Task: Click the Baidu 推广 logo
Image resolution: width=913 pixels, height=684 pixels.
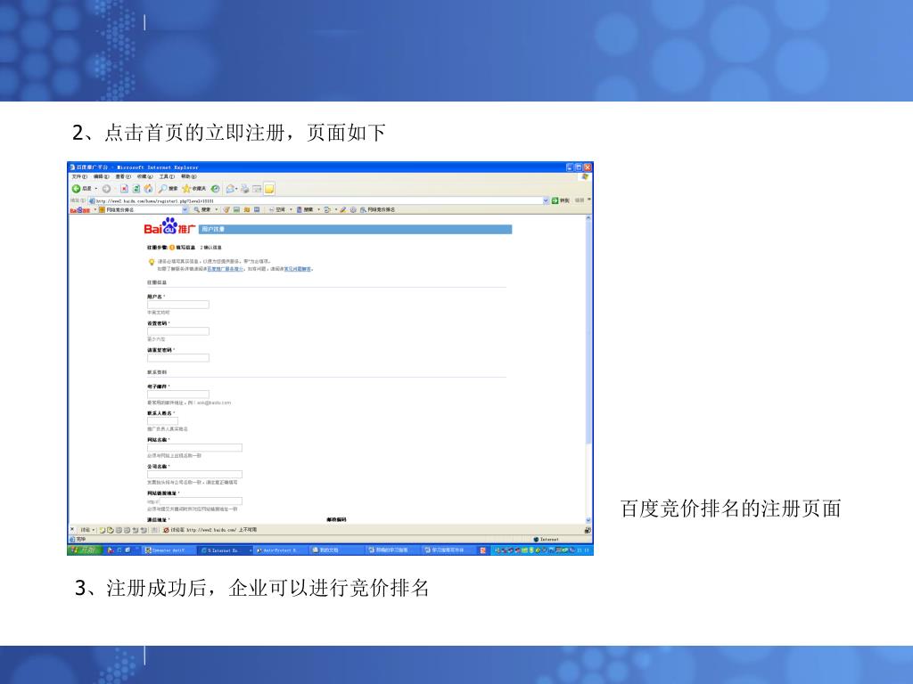Action: [169, 228]
